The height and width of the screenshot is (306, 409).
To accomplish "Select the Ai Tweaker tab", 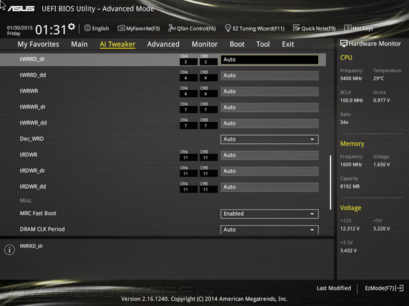I will [x=118, y=44].
